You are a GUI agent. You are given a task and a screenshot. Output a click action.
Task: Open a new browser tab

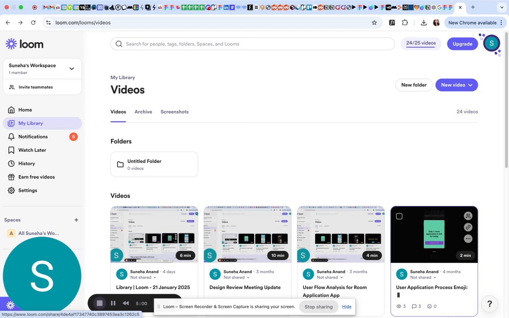pyautogui.click(x=473, y=7)
